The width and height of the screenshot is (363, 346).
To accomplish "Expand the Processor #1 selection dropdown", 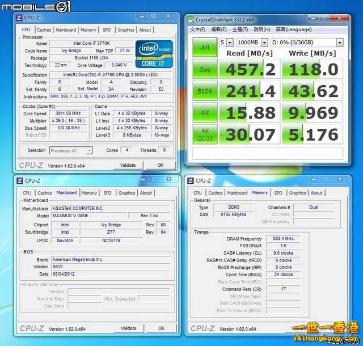I will coord(72,150).
